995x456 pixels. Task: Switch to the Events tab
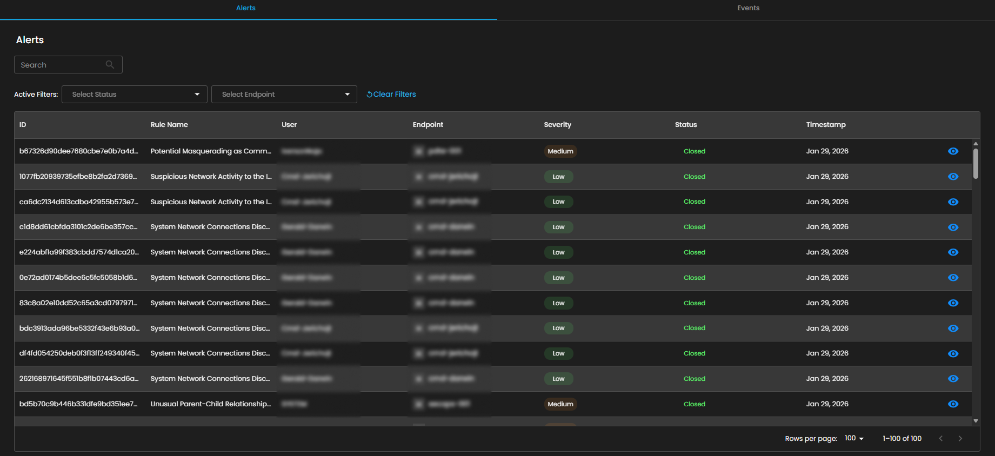748,8
